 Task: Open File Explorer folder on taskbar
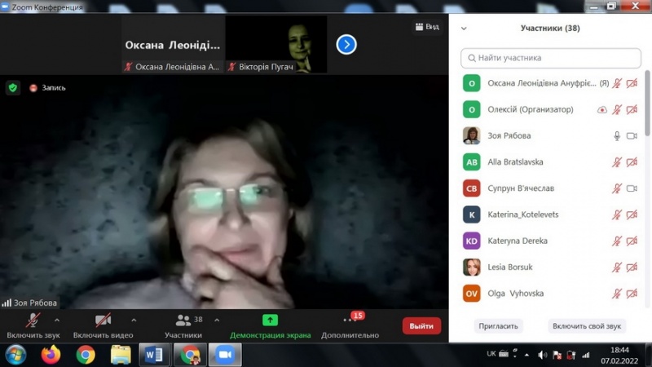pyautogui.click(x=121, y=355)
